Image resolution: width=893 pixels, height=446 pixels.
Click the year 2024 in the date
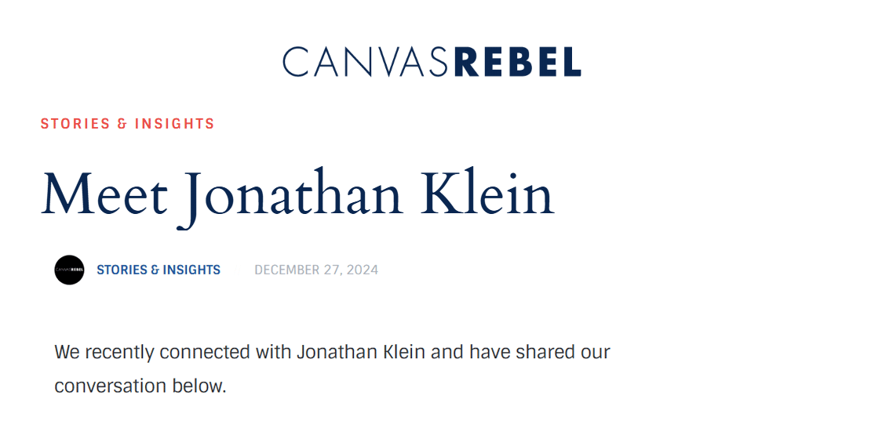[363, 270]
